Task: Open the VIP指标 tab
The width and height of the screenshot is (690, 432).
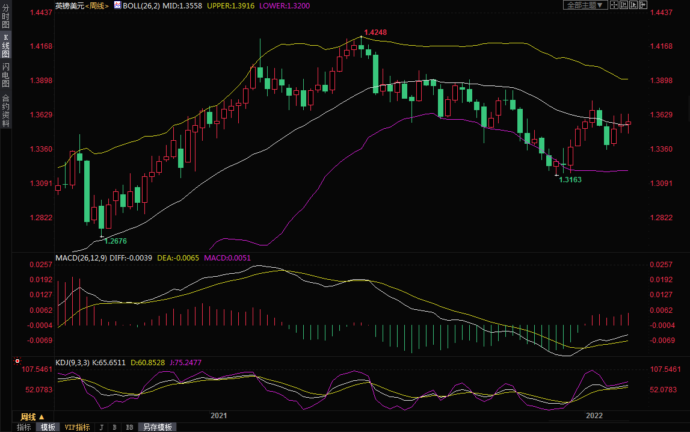Action: 77,427
